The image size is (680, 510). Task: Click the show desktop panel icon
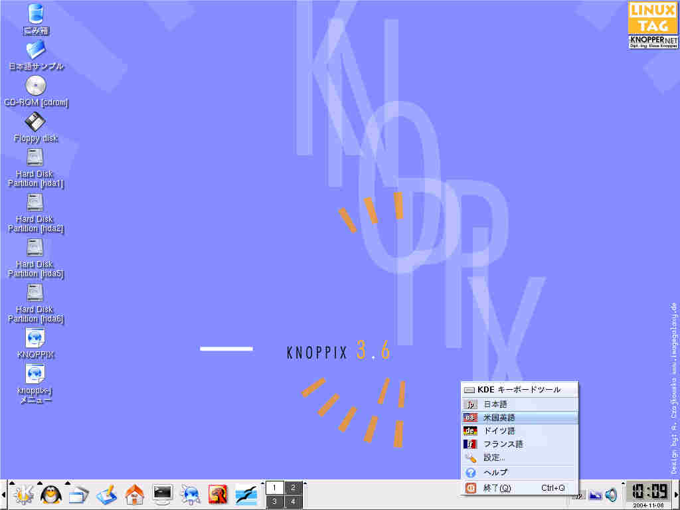coord(106,495)
